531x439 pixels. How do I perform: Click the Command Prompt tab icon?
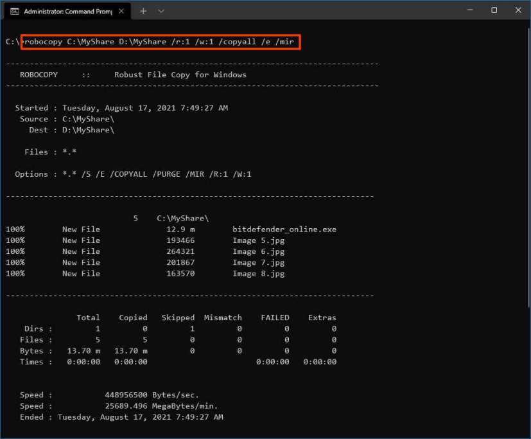pyautogui.click(x=15, y=12)
